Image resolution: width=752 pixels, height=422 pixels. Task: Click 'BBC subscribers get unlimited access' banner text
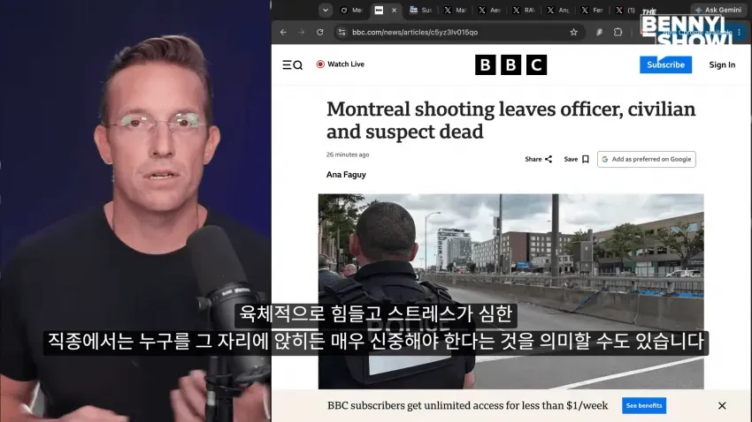468,406
